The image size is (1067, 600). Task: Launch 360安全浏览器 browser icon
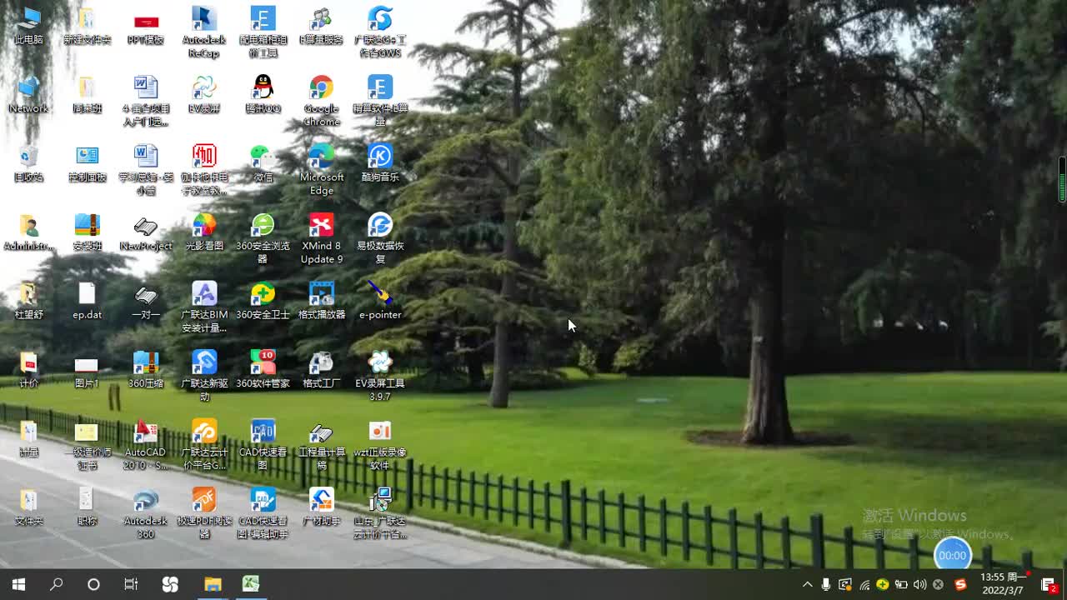pyautogui.click(x=263, y=238)
